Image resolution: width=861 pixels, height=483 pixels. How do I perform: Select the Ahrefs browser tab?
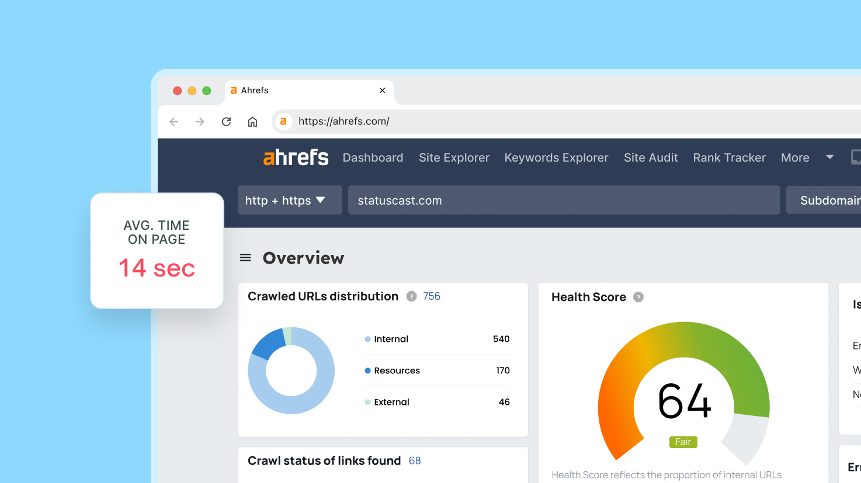click(x=309, y=92)
